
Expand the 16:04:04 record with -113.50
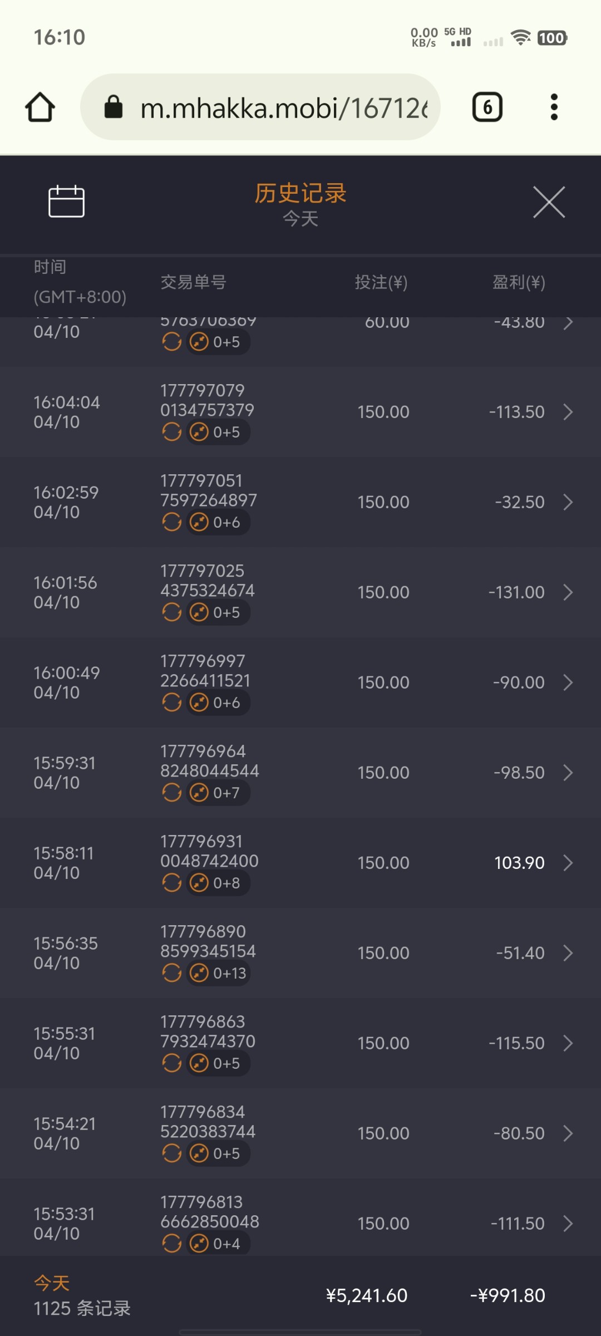568,412
